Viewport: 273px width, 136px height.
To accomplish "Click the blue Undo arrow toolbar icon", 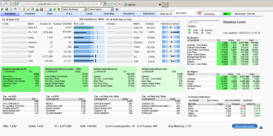I will [15, 9].
